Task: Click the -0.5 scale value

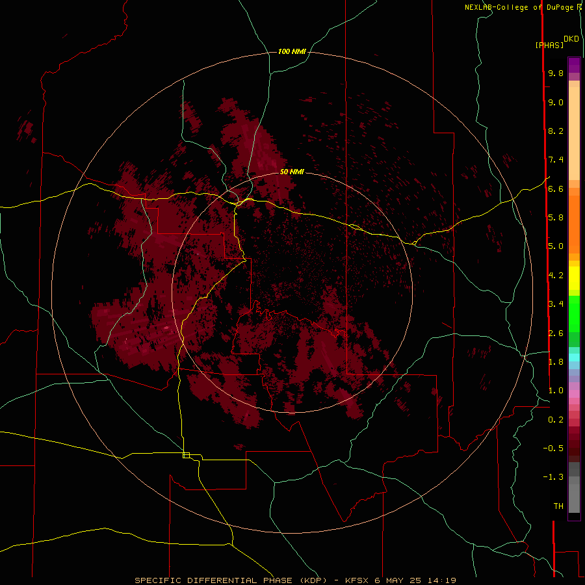Action: click(553, 448)
